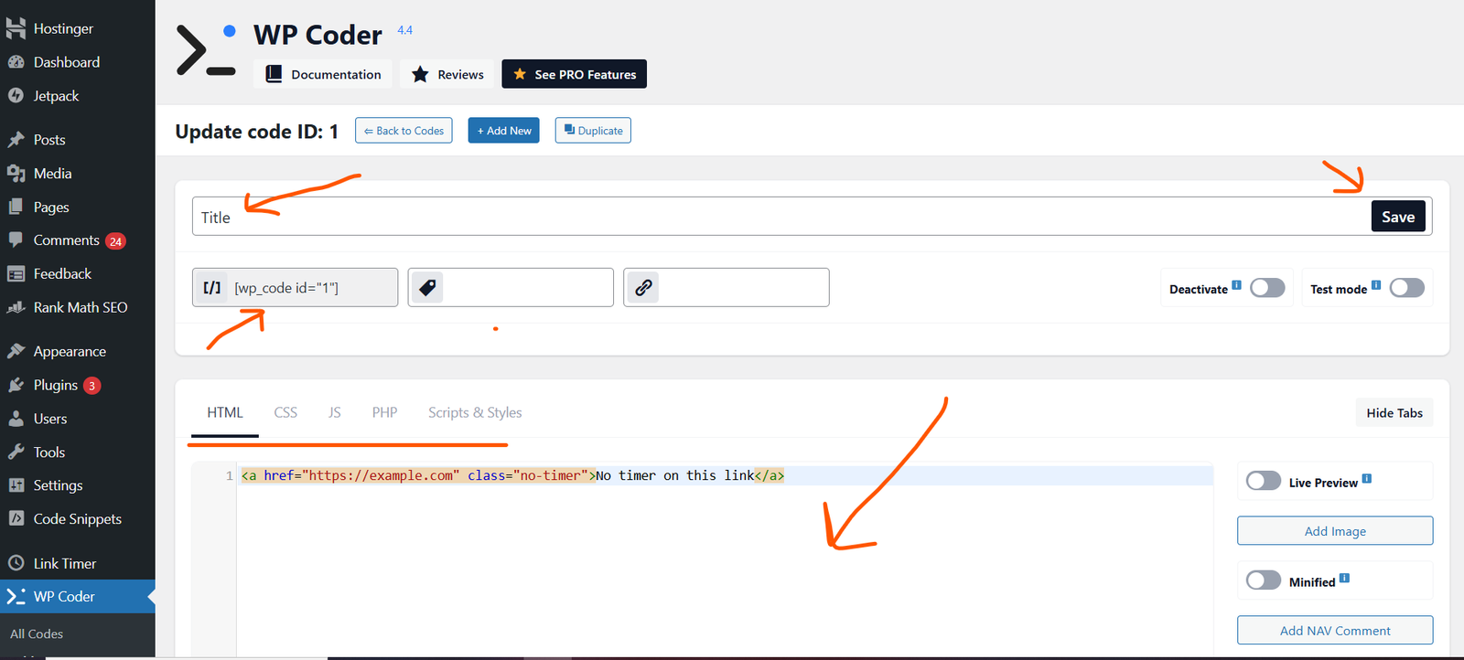Switch to the PHP tab
This screenshot has width=1464, height=660.
pyautogui.click(x=384, y=412)
